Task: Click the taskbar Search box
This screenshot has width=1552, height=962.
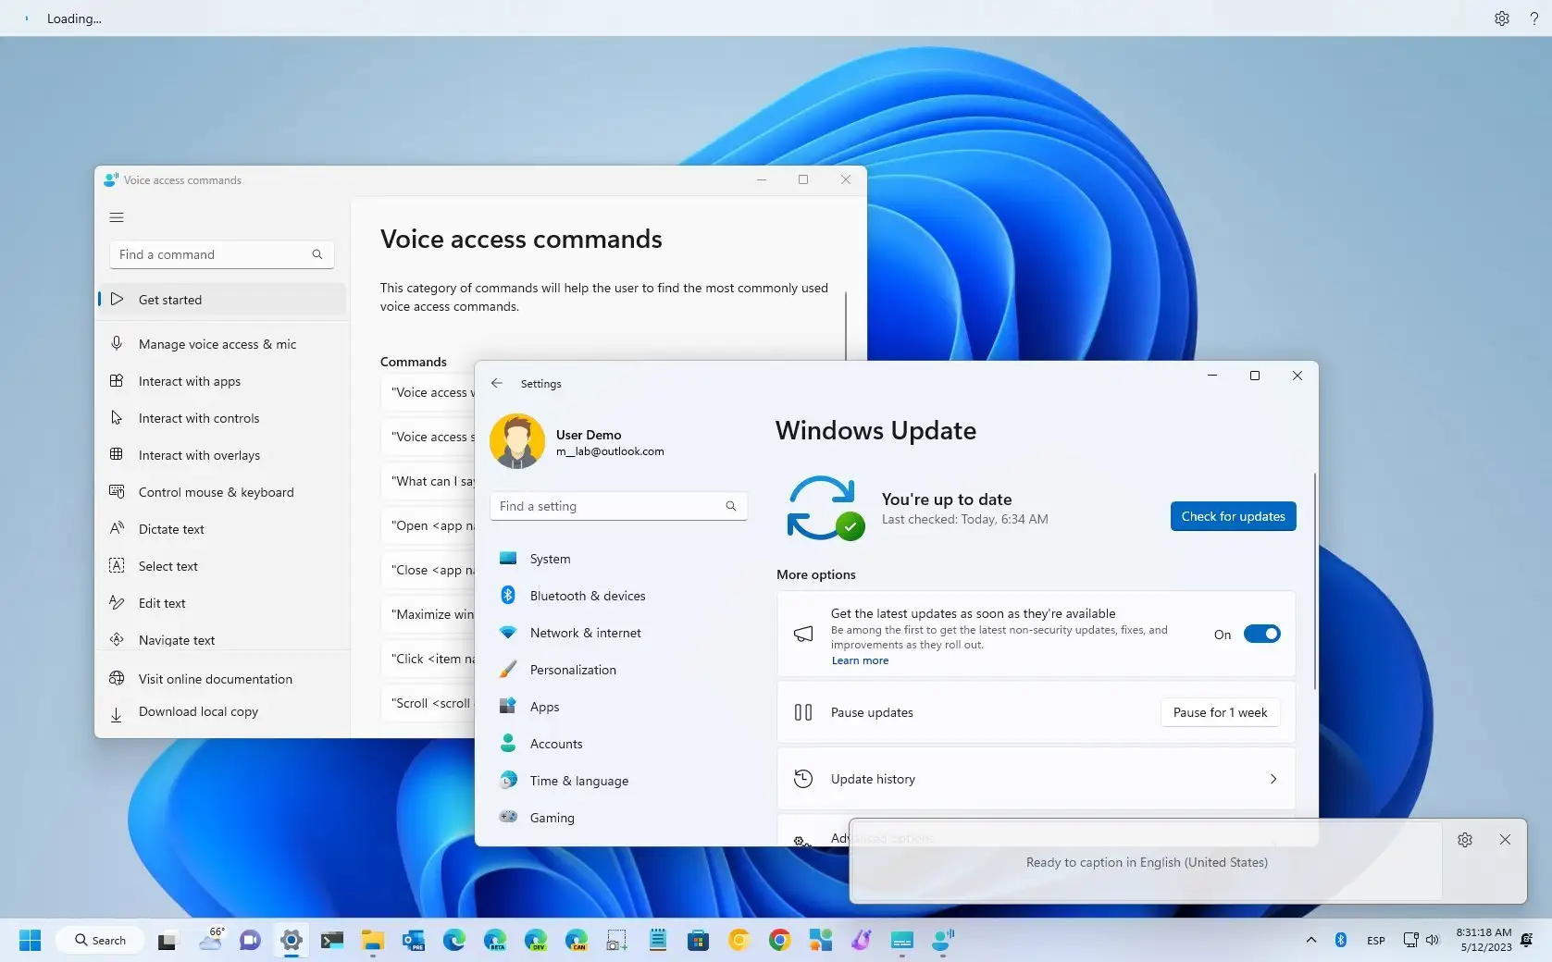Action: 101,941
